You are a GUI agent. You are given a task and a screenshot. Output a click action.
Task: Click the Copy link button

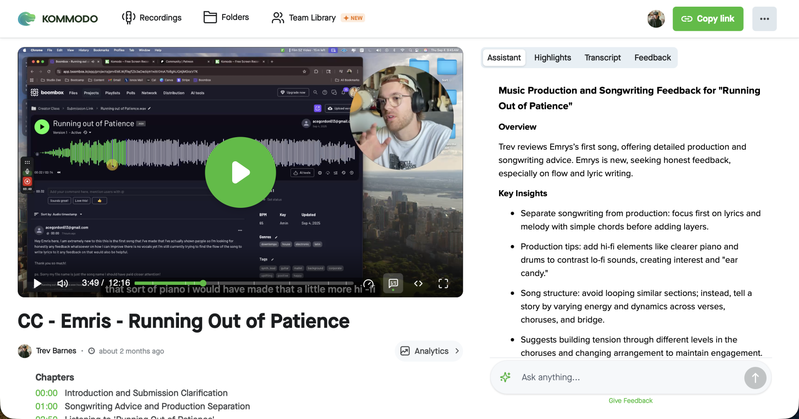click(707, 19)
